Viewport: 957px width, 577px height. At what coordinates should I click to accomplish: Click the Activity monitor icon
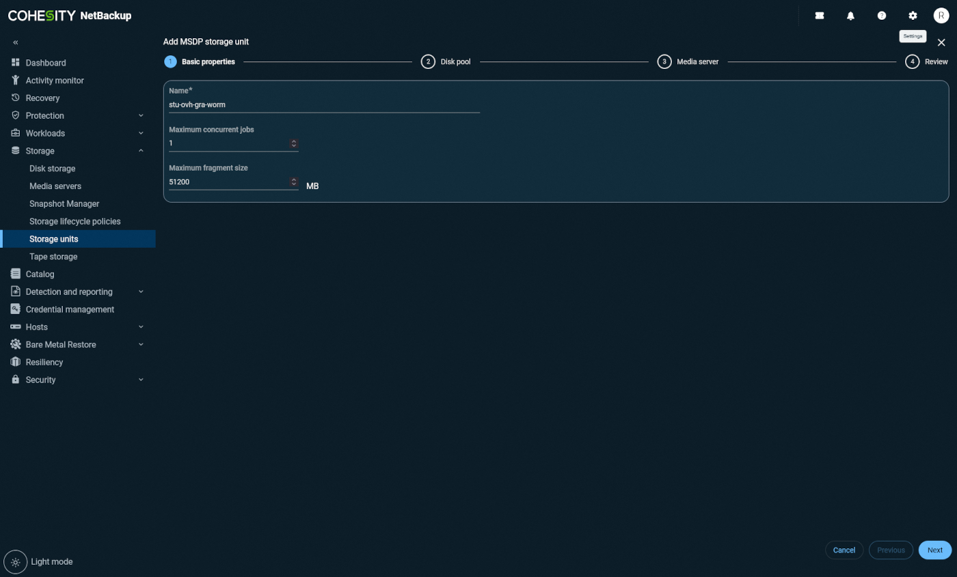(x=16, y=81)
